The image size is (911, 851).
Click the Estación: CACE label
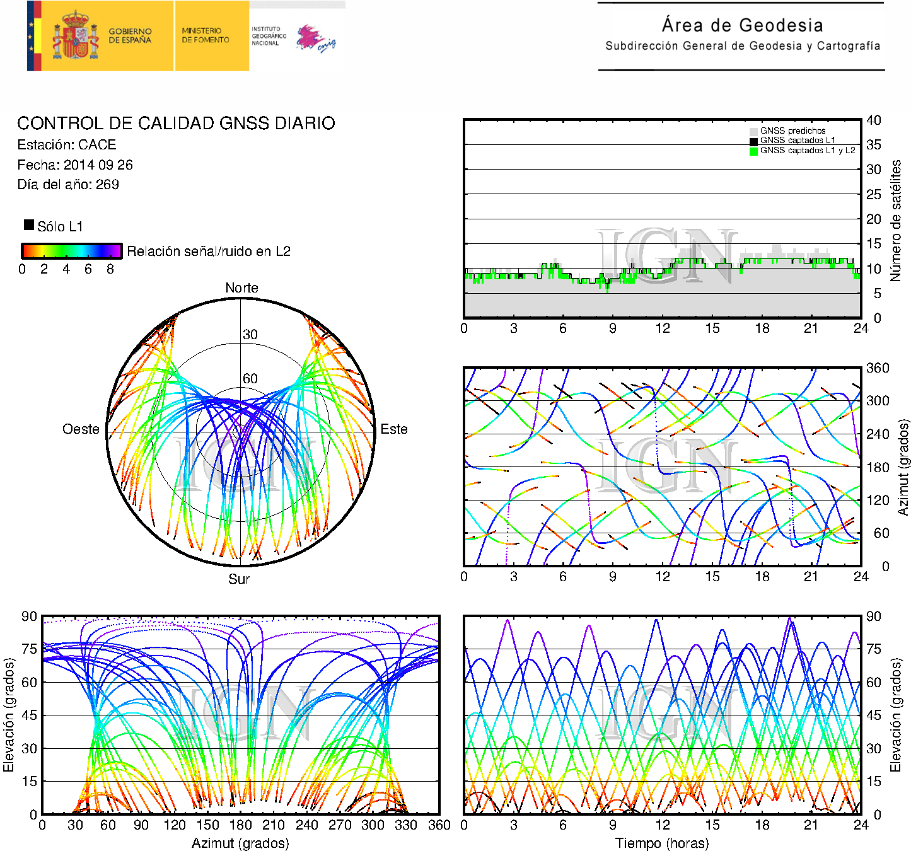pos(67,145)
